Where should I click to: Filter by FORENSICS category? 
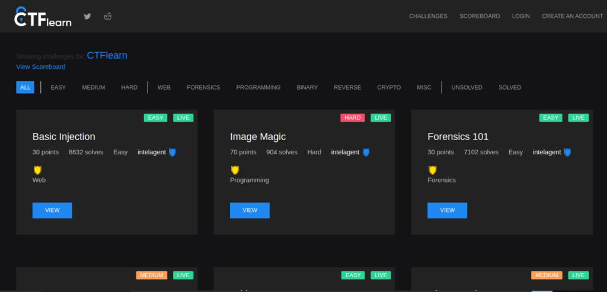[x=203, y=87]
